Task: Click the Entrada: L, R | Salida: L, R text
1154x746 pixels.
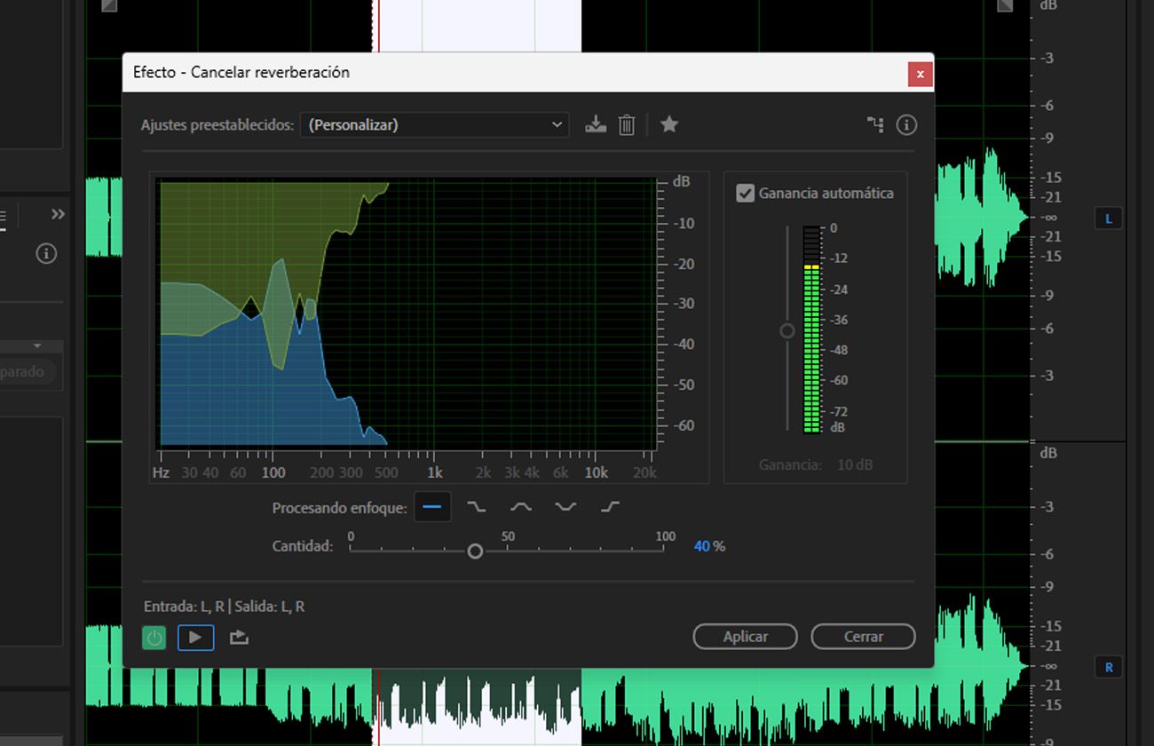Action: pos(224,607)
